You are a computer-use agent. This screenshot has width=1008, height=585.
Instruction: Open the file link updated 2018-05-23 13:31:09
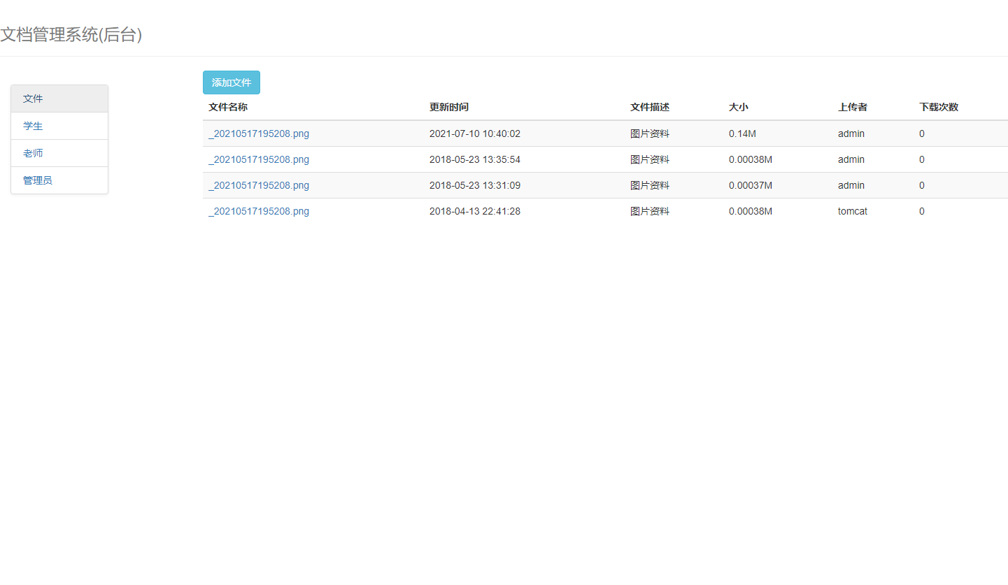[x=259, y=185]
